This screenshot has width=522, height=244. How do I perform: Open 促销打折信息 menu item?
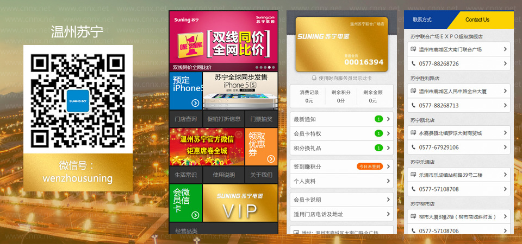223,119
